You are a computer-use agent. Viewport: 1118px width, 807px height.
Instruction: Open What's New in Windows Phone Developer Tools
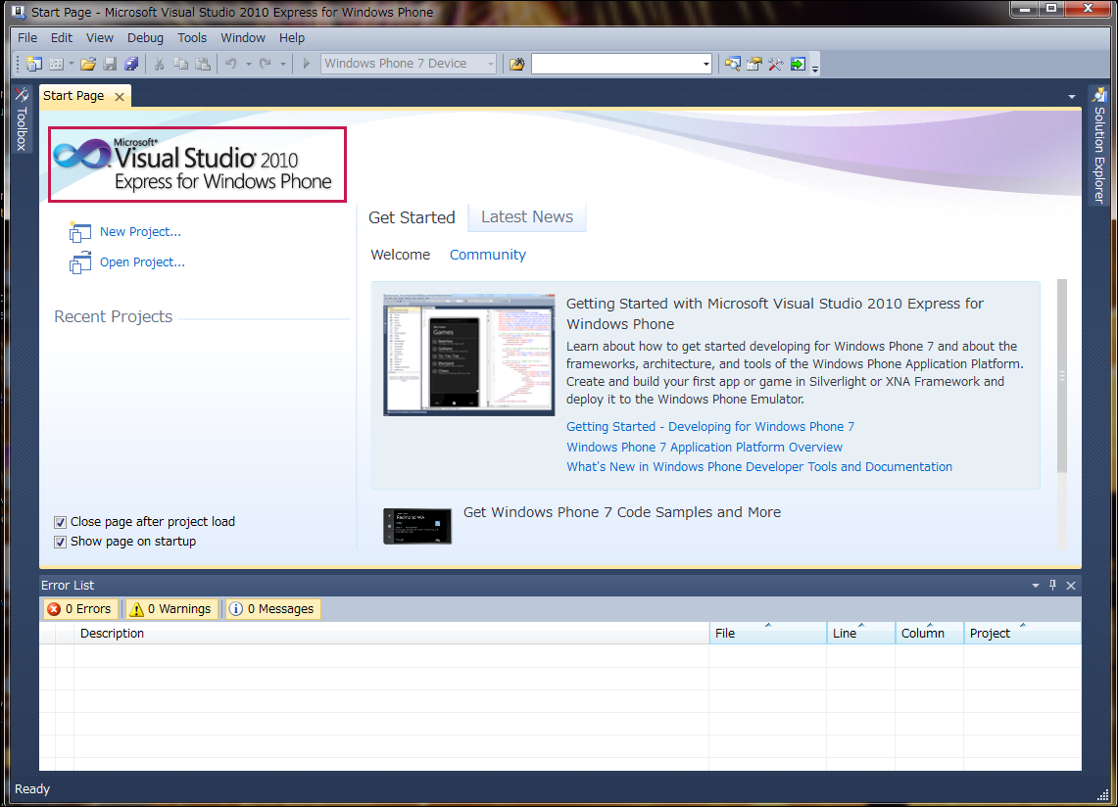click(x=759, y=466)
